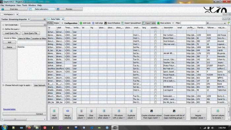Click the filter funnel icon beside Id dropdown

point(228,23)
